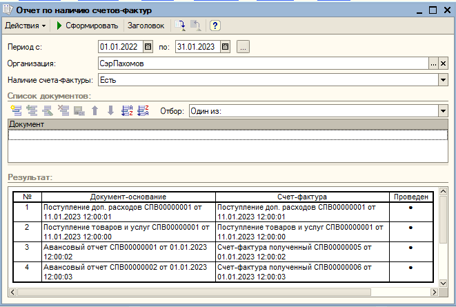Image resolution: width=456 pixels, height=307 pixels.
Task: Click the result vertical scrollbar up arrow
Action: click(443, 191)
